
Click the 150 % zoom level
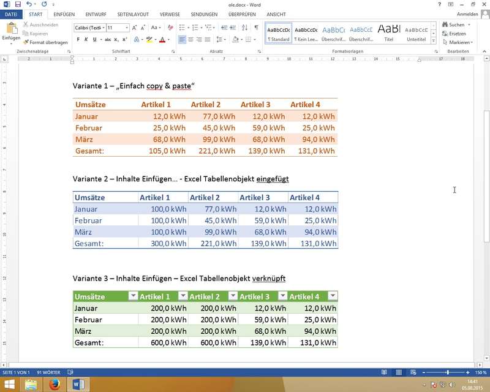click(481, 372)
